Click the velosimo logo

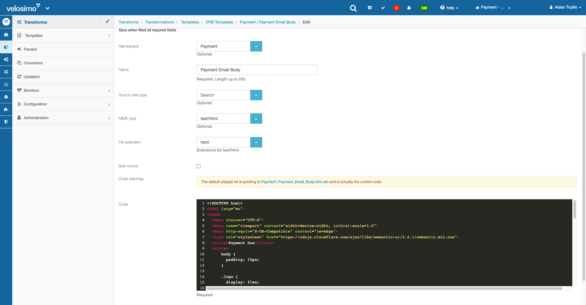tap(23, 8)
